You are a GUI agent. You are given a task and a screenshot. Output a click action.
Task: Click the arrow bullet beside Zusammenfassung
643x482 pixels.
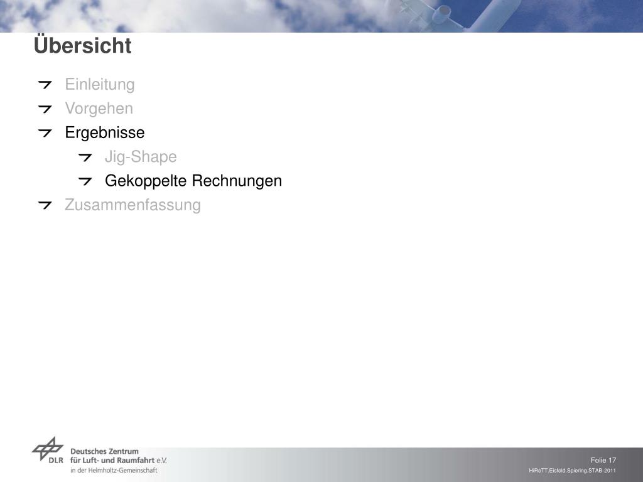(45, 205)
